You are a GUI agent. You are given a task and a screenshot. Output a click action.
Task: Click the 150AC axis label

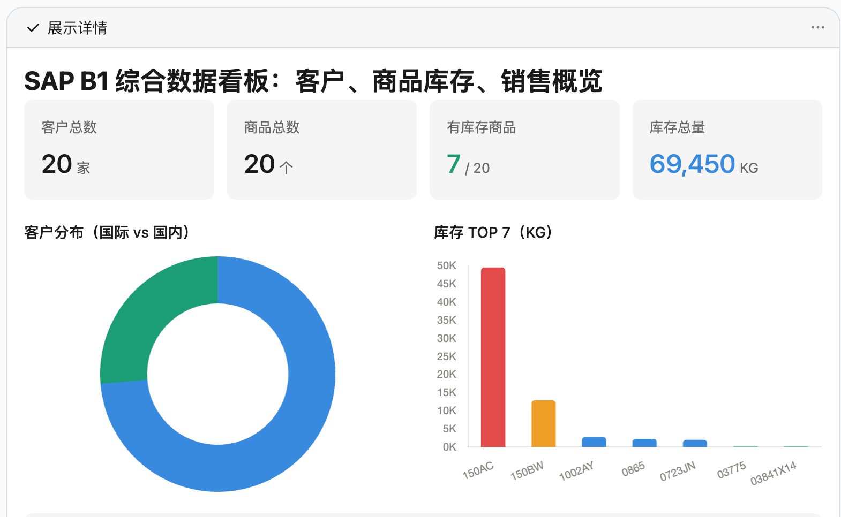478,470
